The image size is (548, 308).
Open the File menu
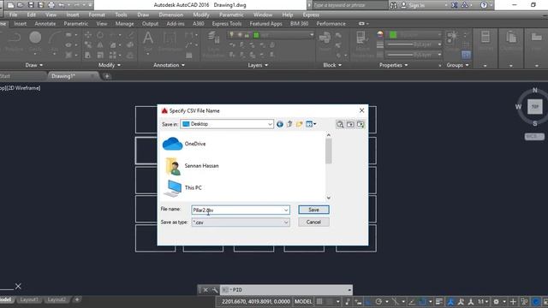coord(14,15)
